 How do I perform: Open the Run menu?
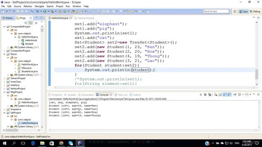coord(68,7)
